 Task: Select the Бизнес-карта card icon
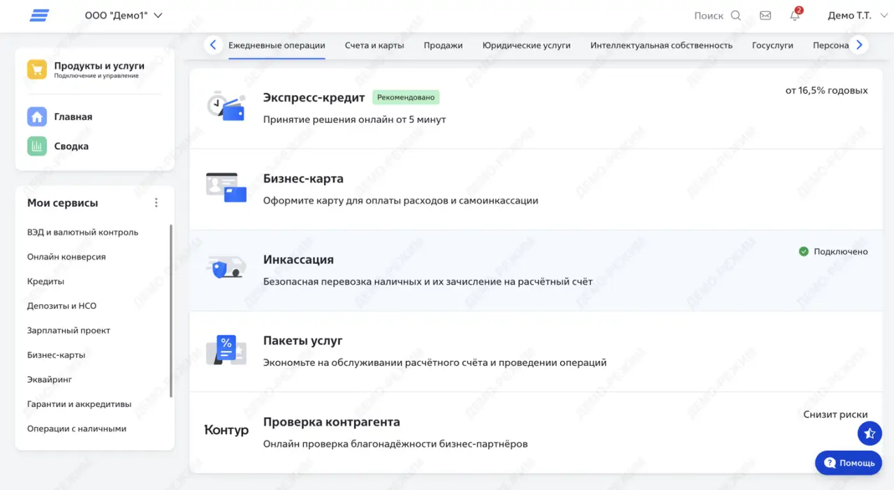(x=225, y=187)
